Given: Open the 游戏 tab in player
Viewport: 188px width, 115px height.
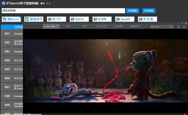Looking at the screenshot, I should 85,26.
